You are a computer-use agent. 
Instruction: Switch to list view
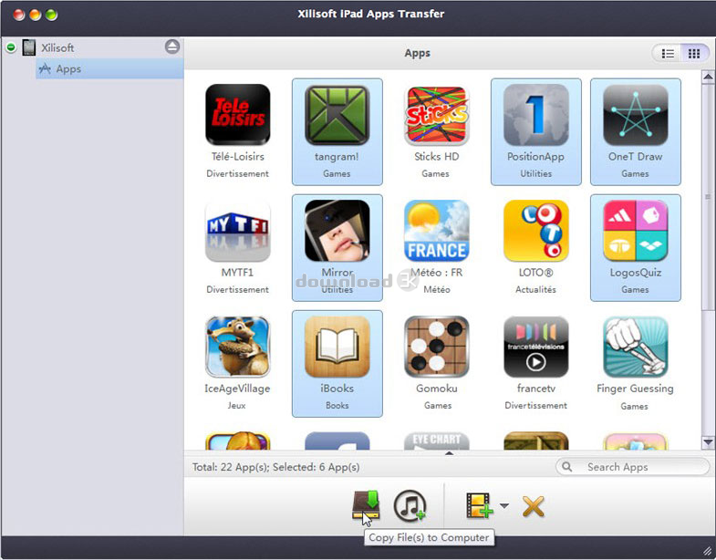(669, 54)
